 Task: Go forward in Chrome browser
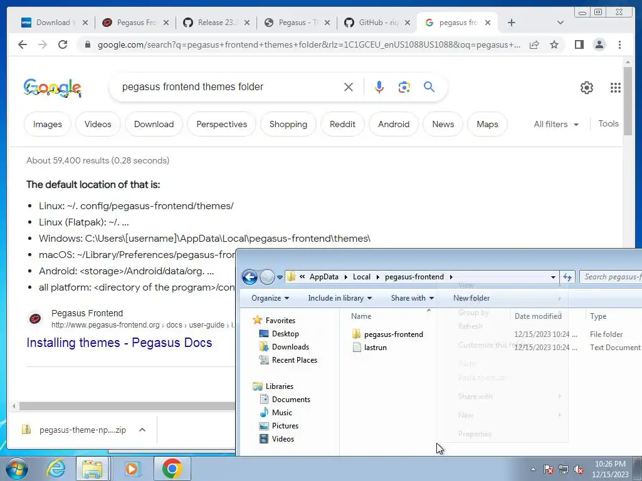[x=43, y=44]
